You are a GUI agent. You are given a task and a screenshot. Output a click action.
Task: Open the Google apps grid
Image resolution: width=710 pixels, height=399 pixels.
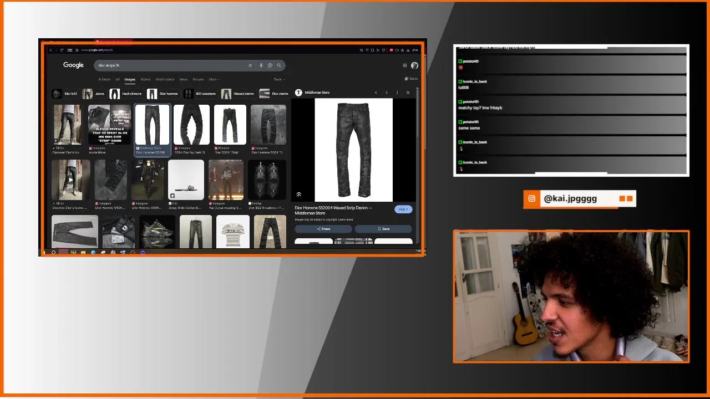[405, 65]
